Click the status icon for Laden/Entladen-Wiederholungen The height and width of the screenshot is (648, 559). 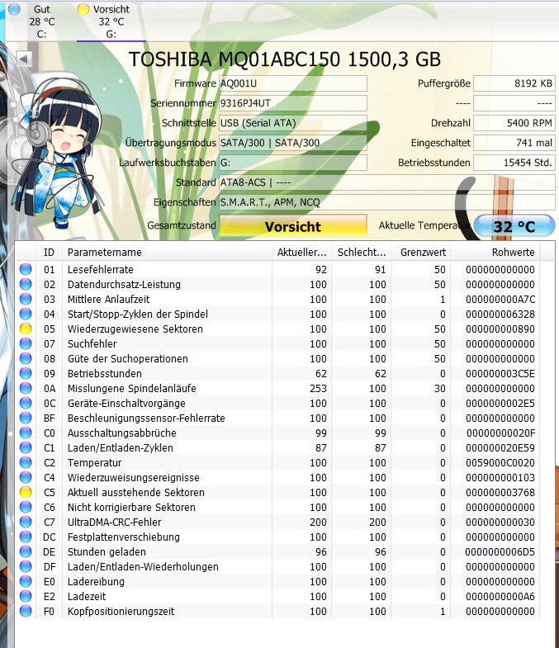pyautogui.click(x=26, y=567)
